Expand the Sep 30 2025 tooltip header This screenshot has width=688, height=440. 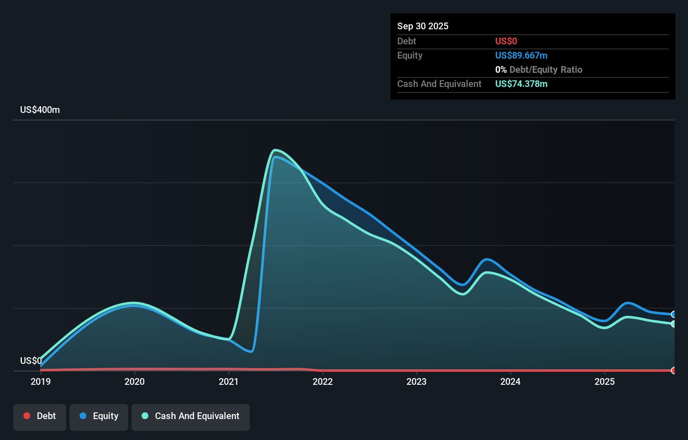pyautogui.click(x=423, y=26)
